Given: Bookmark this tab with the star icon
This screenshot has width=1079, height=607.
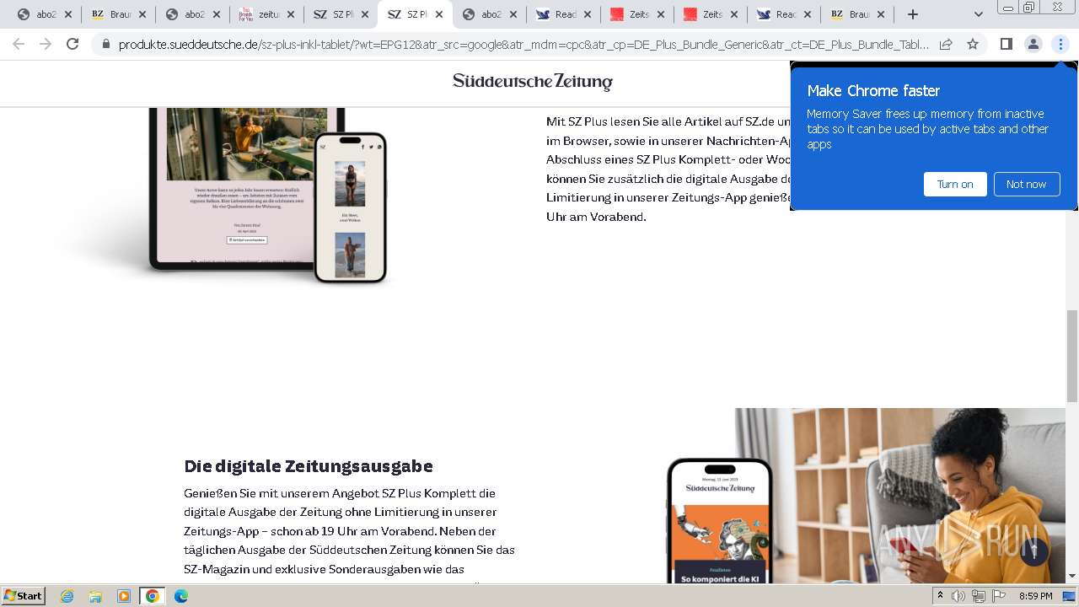Looking at the screenshot, I should (973, 44).
